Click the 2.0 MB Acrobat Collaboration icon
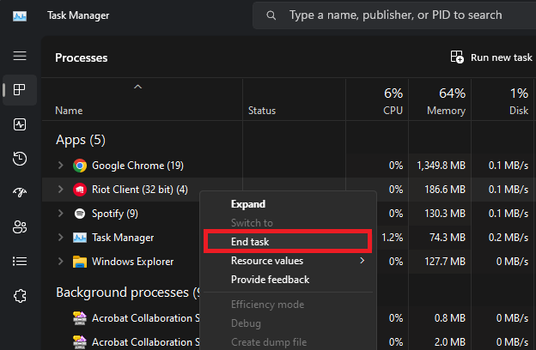This screenshot has width=536, height=350. pyautogui.click(x=80, y=341)
